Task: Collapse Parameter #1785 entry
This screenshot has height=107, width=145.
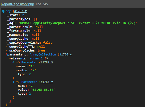Action: tap(52, 82)
